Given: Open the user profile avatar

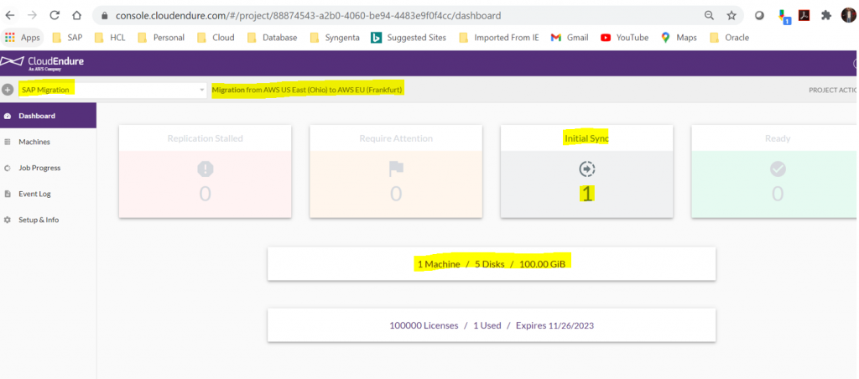Looking at the screenshot, I should pos(849,15).
